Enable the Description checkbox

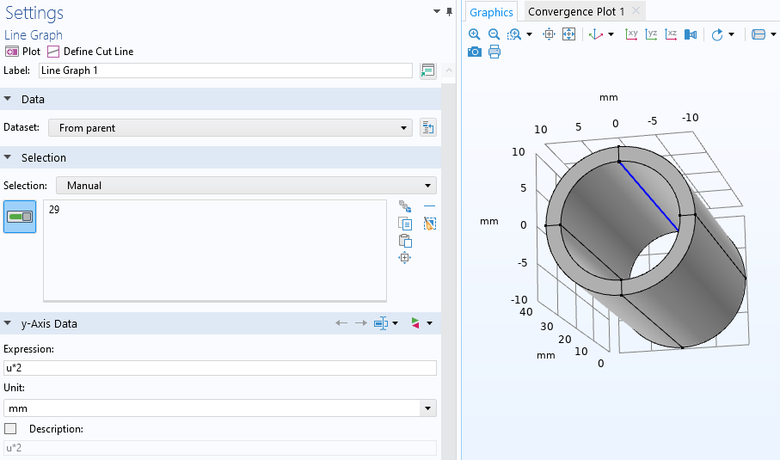click(10, 428)
